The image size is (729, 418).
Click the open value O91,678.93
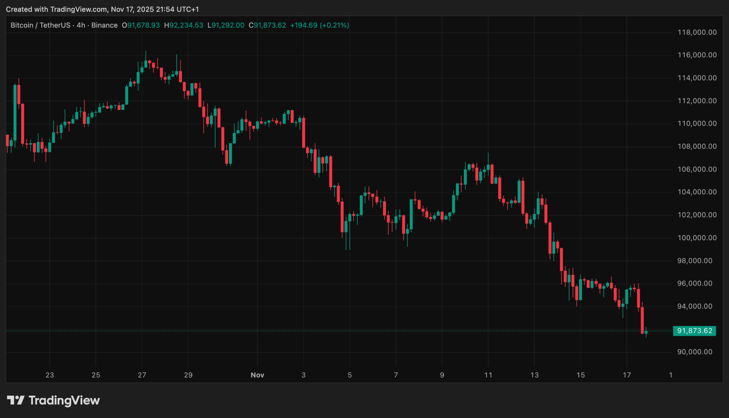141,25
